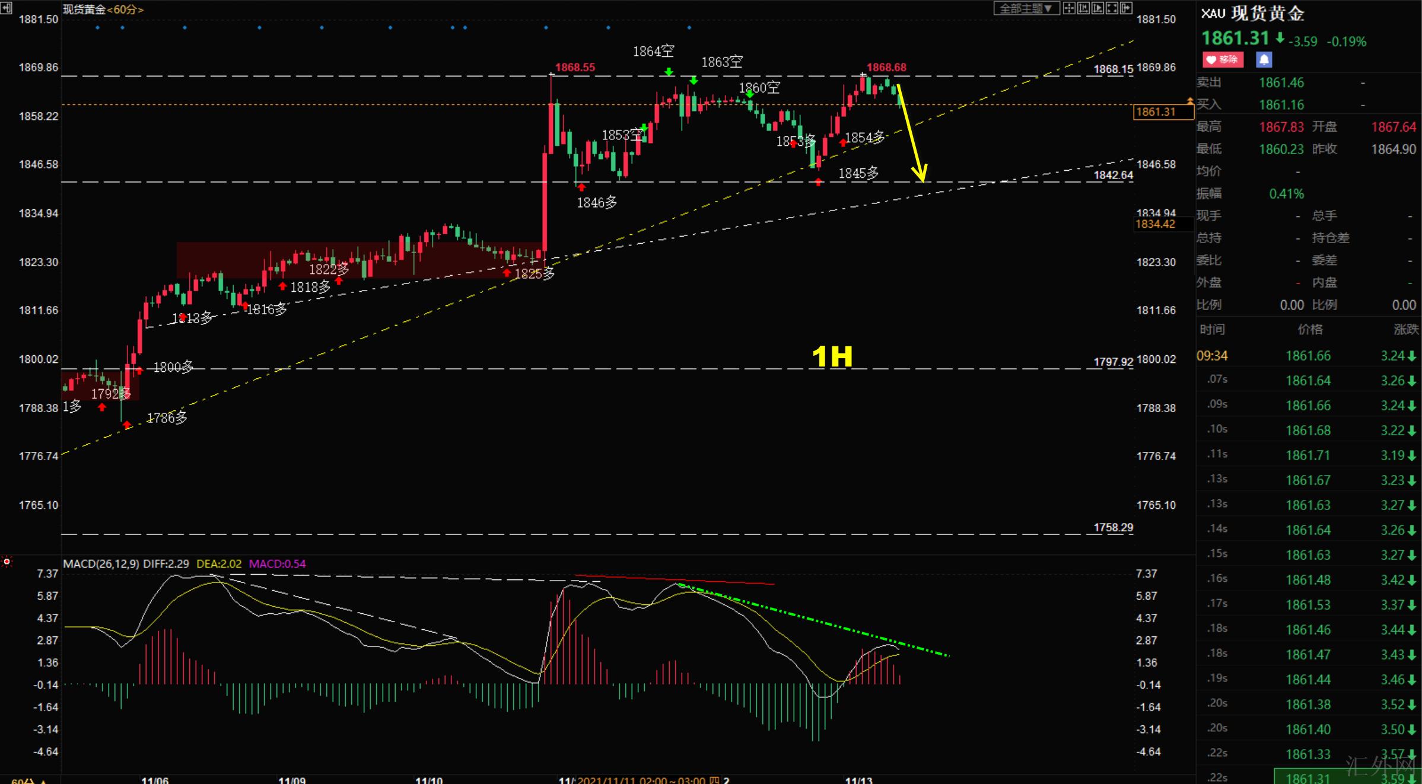Click the 1861.31 current price tag on axis

click(x=1156, y=111)
